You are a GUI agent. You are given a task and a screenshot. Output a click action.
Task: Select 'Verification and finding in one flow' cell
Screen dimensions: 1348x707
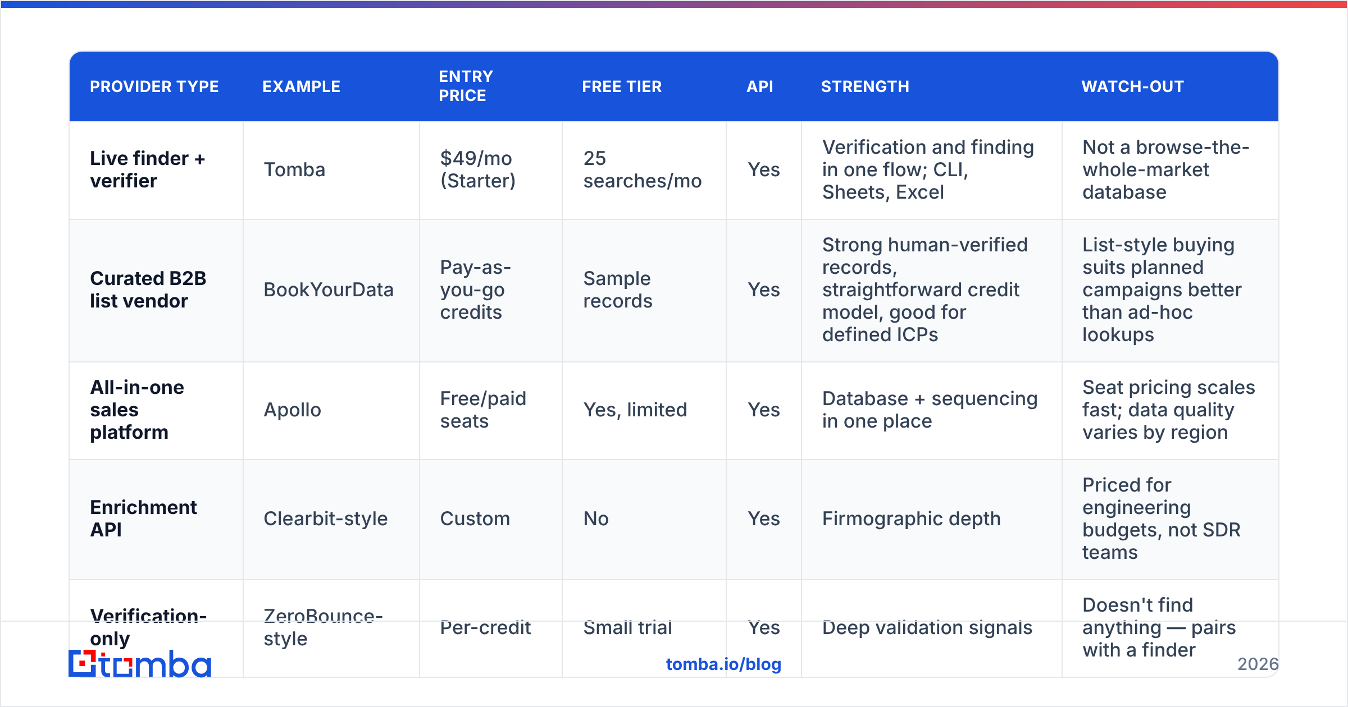point(932,170)
